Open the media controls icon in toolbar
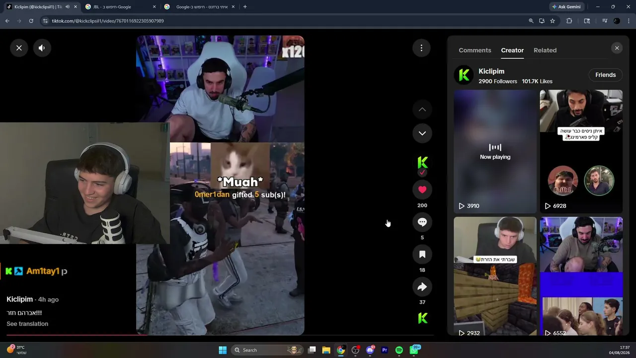This screenshot has width=636, height=358. point(604,21)
